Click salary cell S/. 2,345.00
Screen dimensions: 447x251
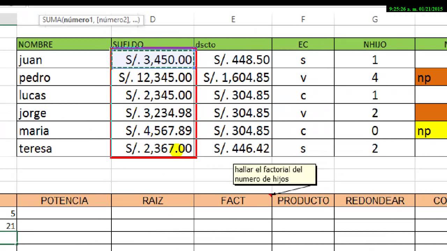(153, 95)
